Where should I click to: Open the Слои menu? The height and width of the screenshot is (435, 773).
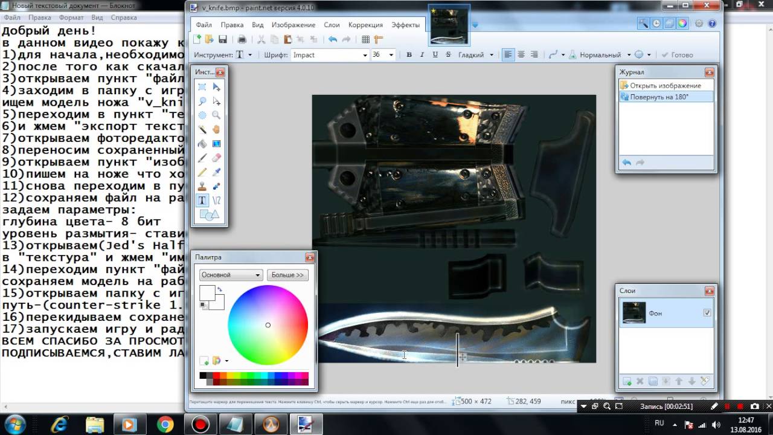pyautogui.click(x=332, y=25)
